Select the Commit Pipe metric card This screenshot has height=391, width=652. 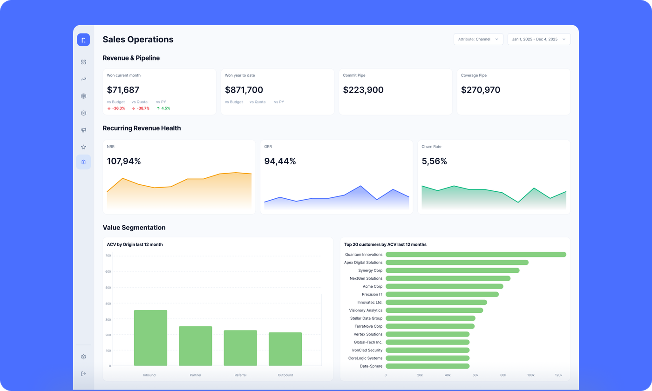(395, 92)
